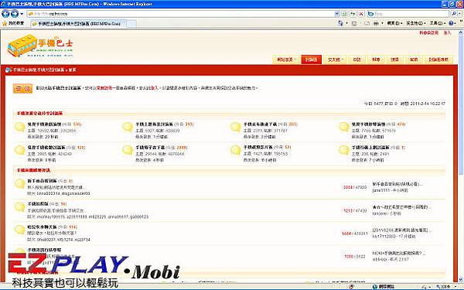Open the search provider dropdown arrow
The image size is (464, 290).
tap(460, 14)
